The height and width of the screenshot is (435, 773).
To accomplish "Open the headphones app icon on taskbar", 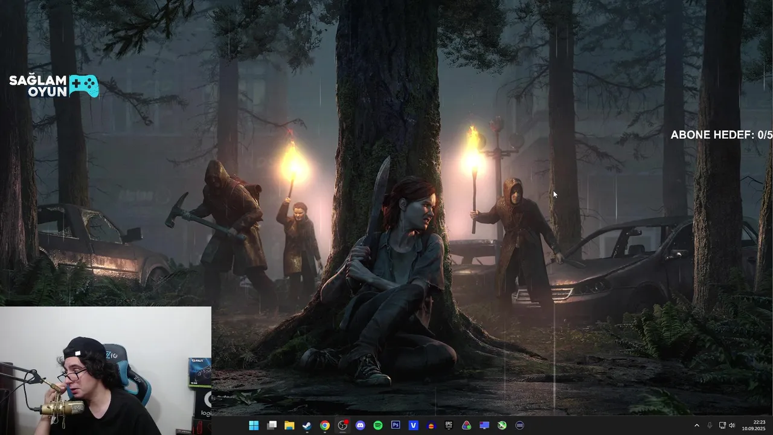I will (431, 425).
